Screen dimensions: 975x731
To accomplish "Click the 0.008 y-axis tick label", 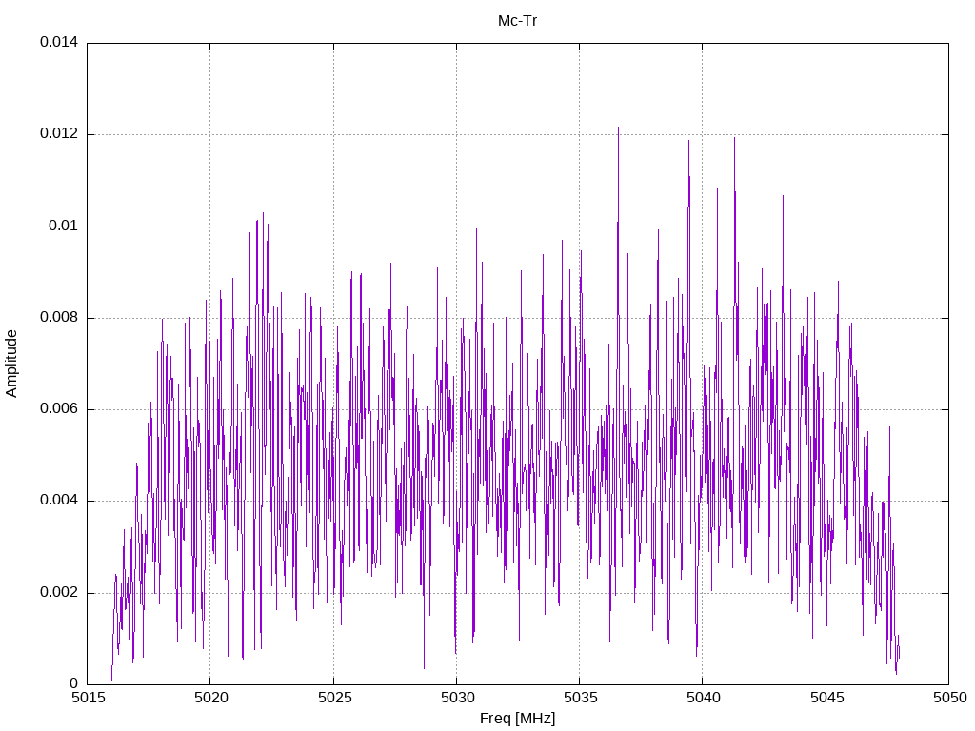I will point(59,317).
